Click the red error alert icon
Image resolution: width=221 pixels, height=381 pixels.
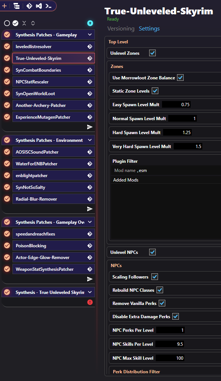pos(90,302)
